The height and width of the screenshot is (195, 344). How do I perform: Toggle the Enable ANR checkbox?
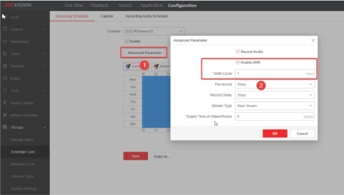238,62
